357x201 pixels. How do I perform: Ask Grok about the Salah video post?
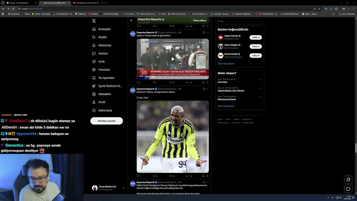[x=204, y=32]
